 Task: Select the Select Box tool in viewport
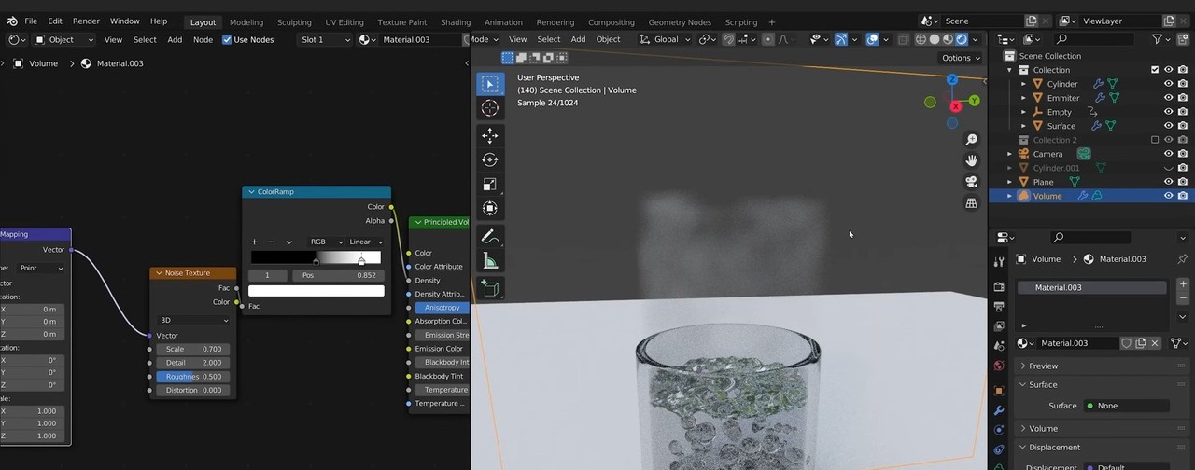pyautogui.click(x=490, y=84)
